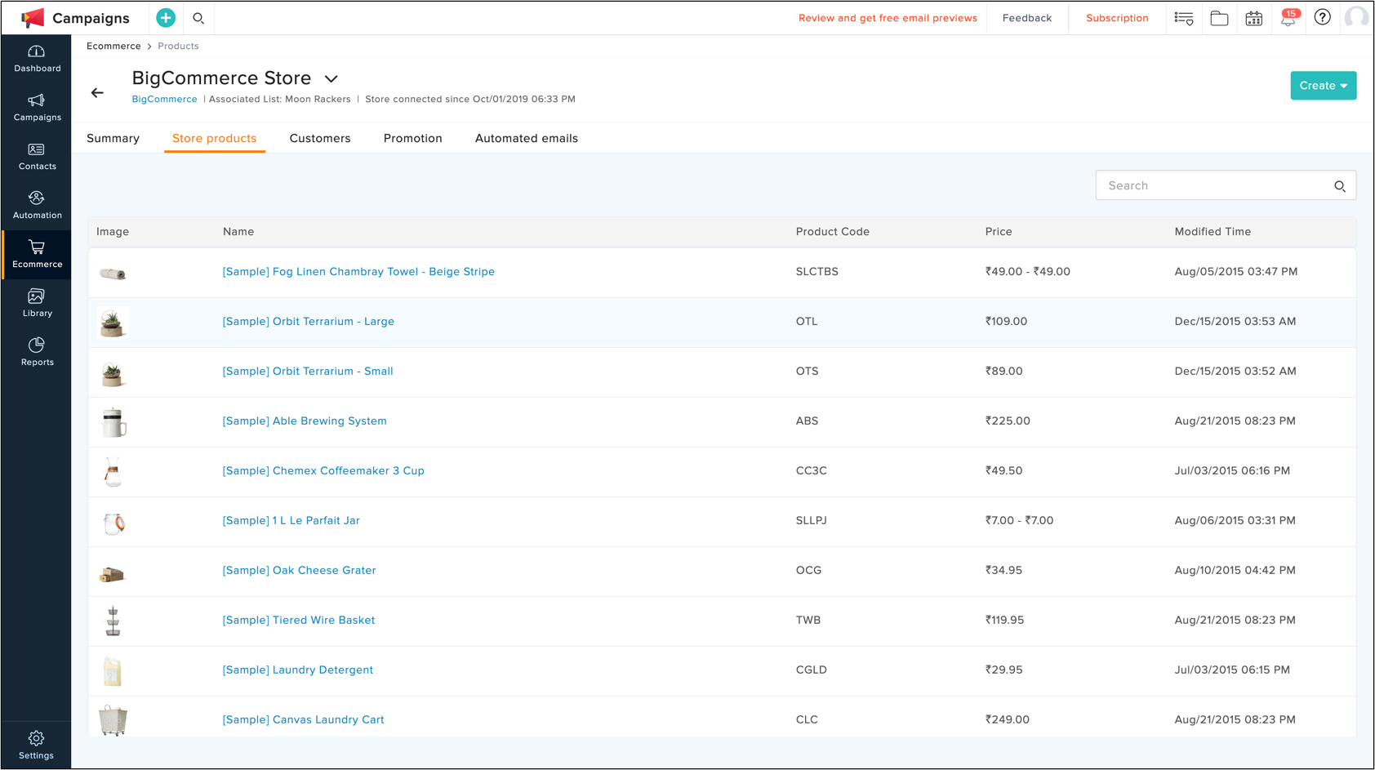Click the Laundry Detergent thumbnail
The height and width of the screenshot is (770, 1375).
pyautogui.click(x=113, y=671)
